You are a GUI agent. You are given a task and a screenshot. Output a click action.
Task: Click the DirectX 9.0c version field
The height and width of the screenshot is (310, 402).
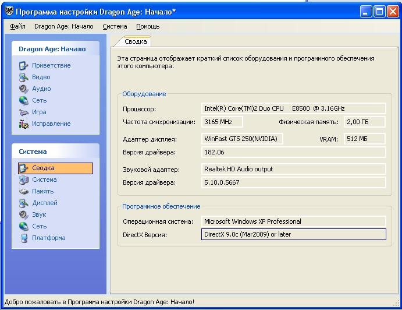click(294, 234)
